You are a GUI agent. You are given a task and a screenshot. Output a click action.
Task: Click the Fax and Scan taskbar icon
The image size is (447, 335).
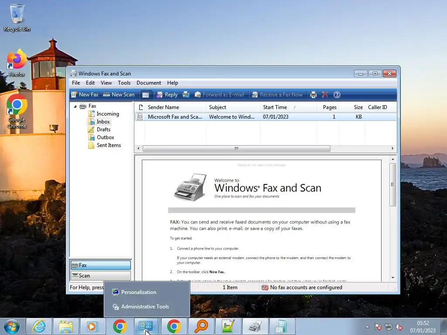(255, 326)
